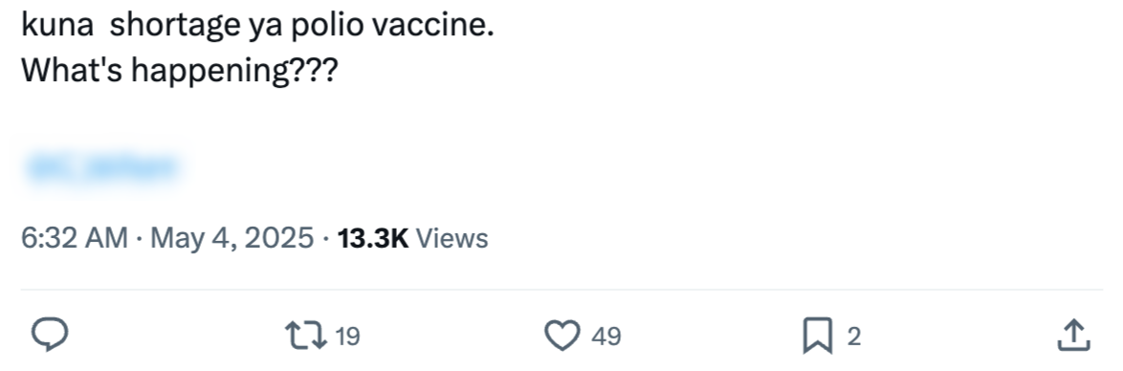
Task: Click the bold 13.3K view count
Action: (x=373, y=238)
